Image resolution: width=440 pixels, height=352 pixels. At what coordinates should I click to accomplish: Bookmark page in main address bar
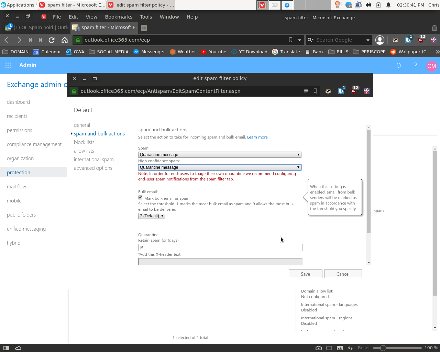[x=290, y=40]
